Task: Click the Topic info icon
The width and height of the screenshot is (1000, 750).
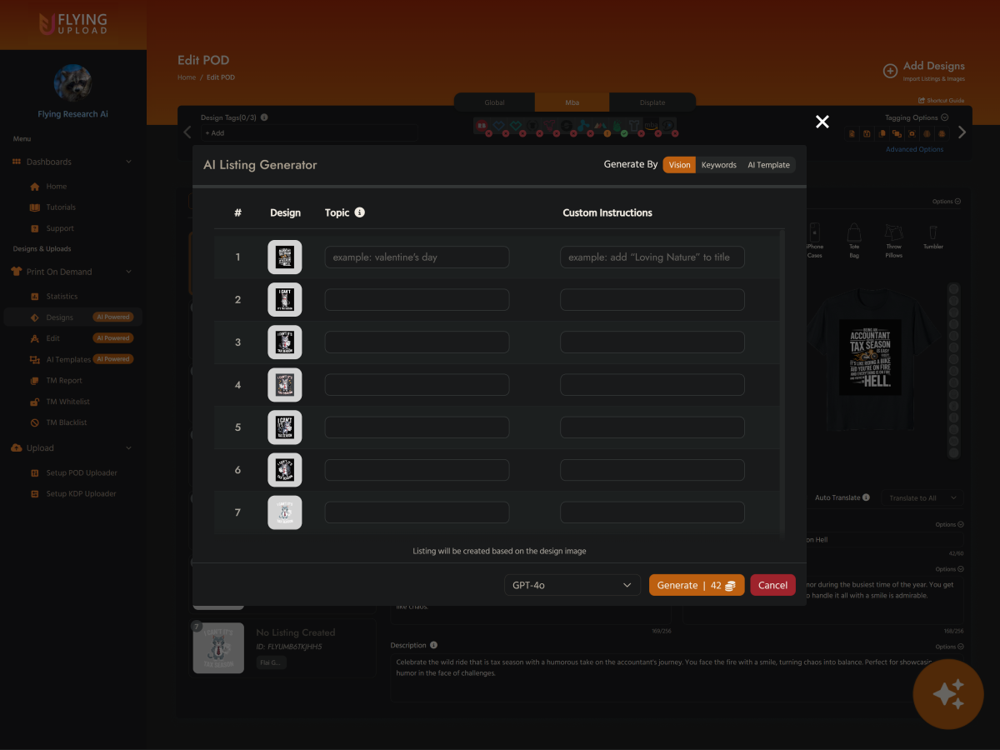Action: point(360,212)
